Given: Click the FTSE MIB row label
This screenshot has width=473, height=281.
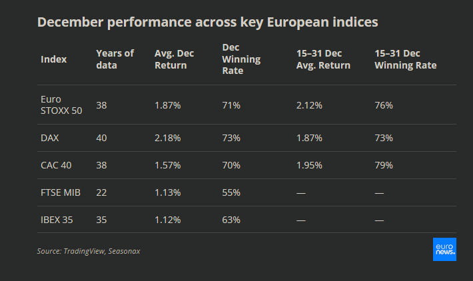Looking at the screenshot, I should [x=61, y=192].
